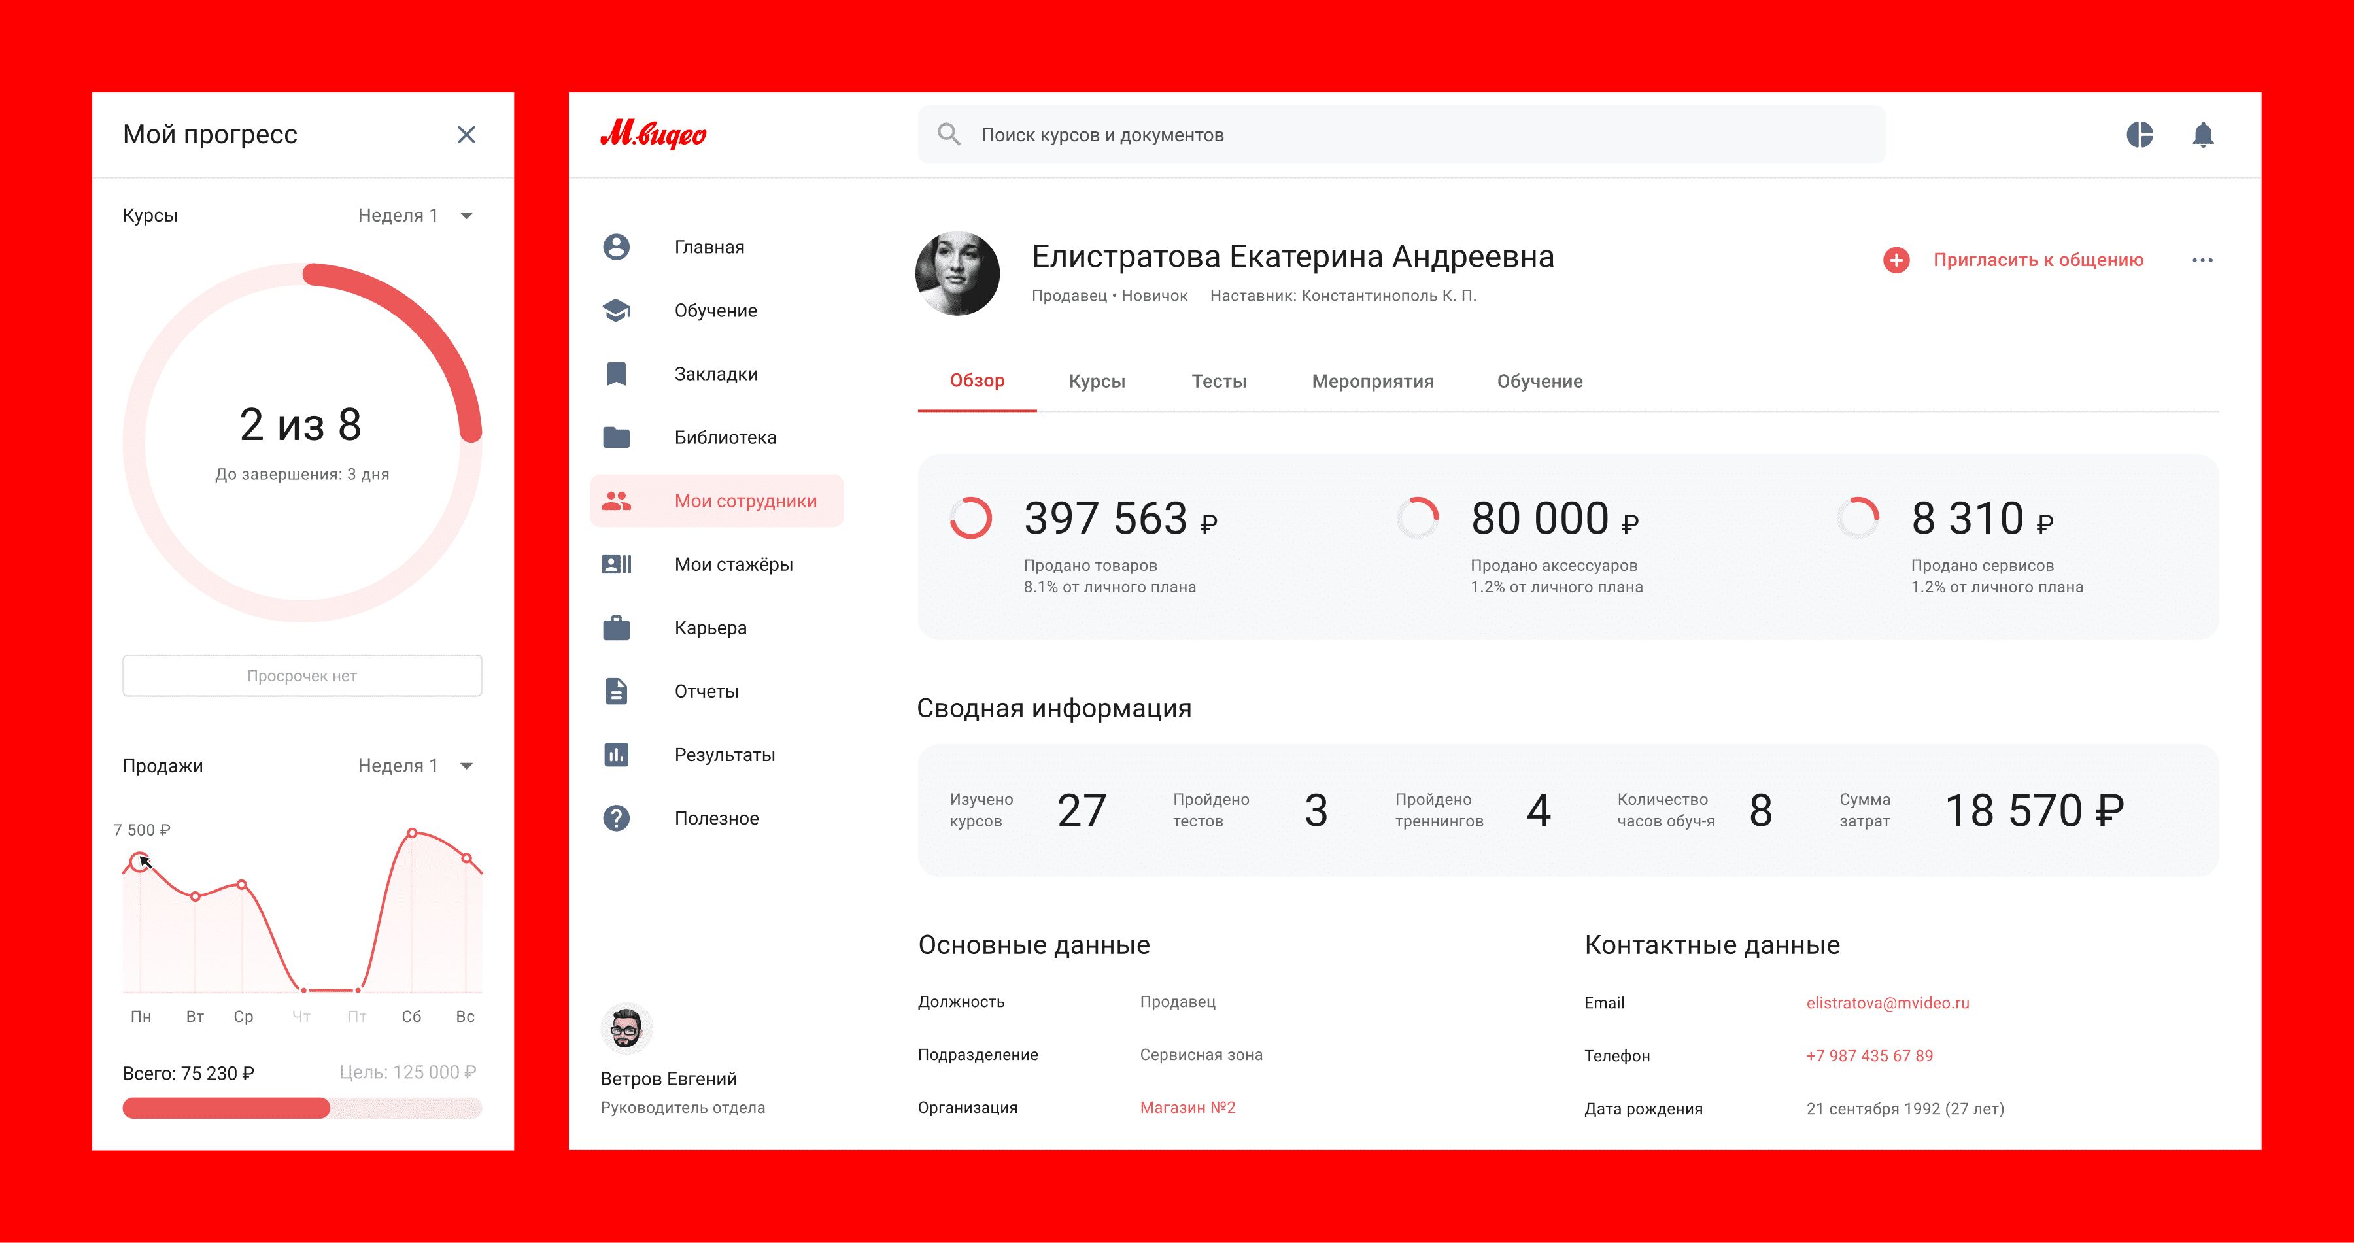Click the briefcase Карьера icon
The image size is (2354, 1243).
[x=617, y=628]
